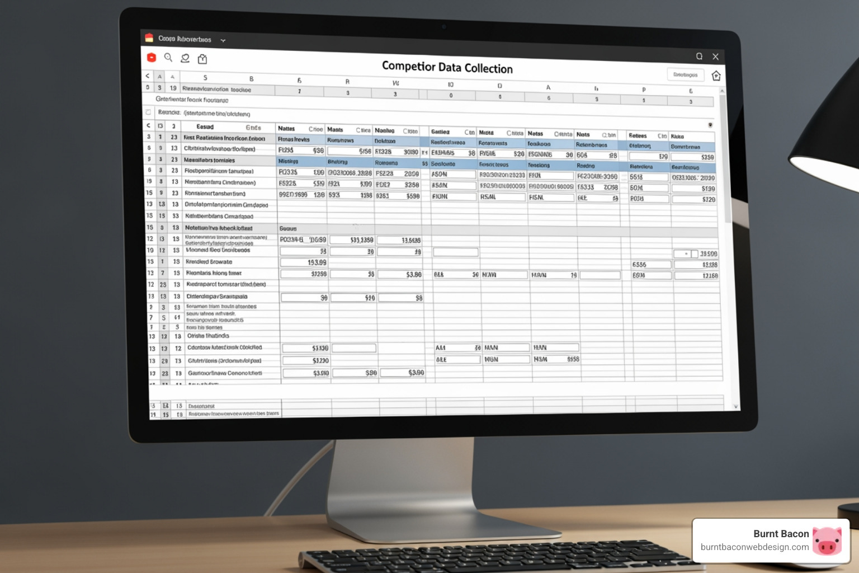Image resolution: width=859 pixels, height=573 pixels.
Task: Click the clipboard share icon in toolbar
Action: (x=202, y=59)
